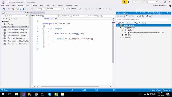Toggle auto-hide pin on Solution Explorer panel
This screenshot has width=172, height=97.
click(167, 13)
